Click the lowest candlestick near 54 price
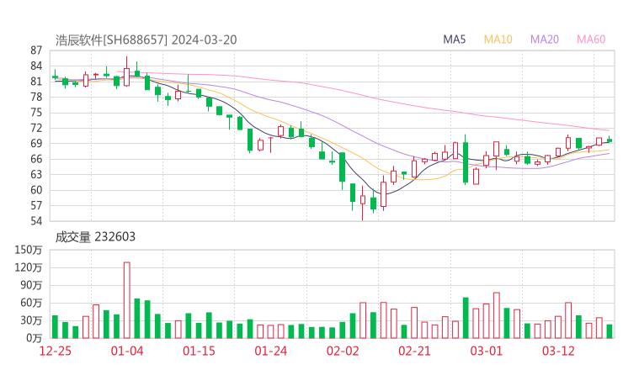The image size is (623, 370). coord(362,203)
